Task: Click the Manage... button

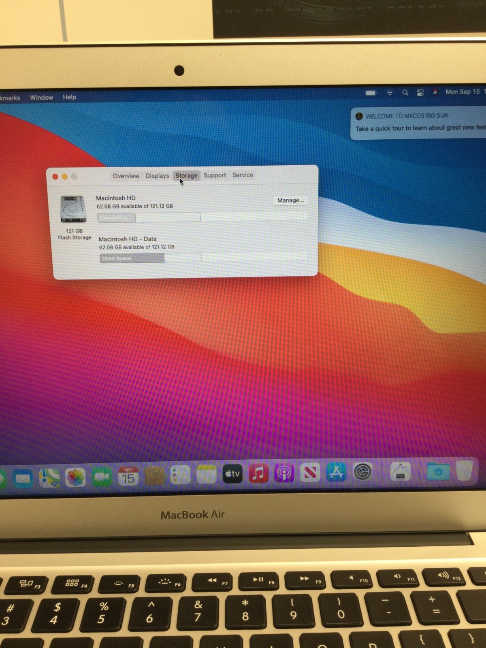Action: tap(290, 200)
